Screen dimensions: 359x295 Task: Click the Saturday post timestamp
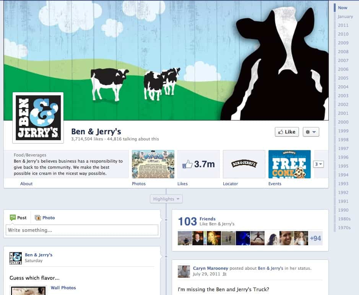[34, 261]
